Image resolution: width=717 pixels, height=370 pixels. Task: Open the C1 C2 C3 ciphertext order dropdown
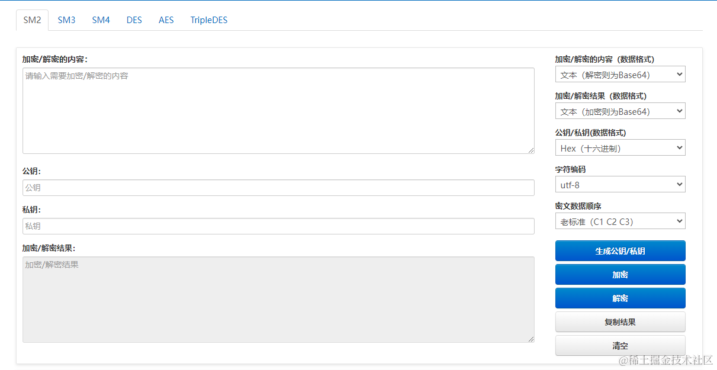pyautogui.click(x=620, y=221)
